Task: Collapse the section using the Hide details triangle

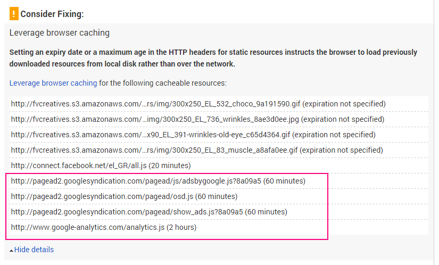Action: tap(12, 251)
